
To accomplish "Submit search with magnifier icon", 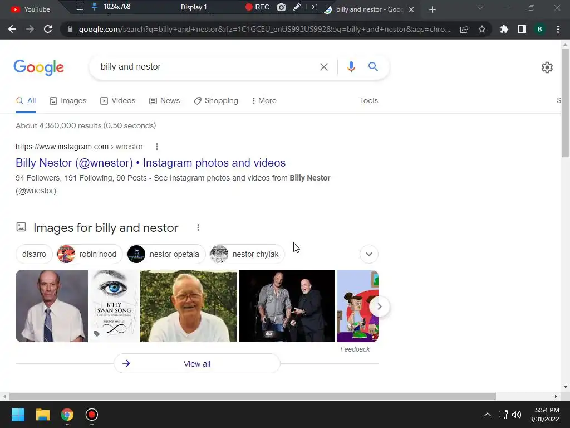I will coord(373,67).
